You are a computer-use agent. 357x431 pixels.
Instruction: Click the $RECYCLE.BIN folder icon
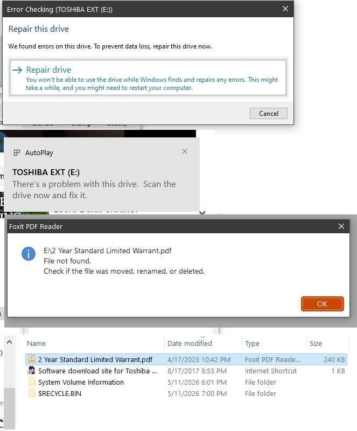(32, 393)
